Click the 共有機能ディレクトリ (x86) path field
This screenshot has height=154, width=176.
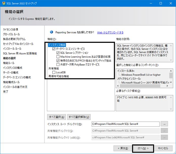pos(125,137)
